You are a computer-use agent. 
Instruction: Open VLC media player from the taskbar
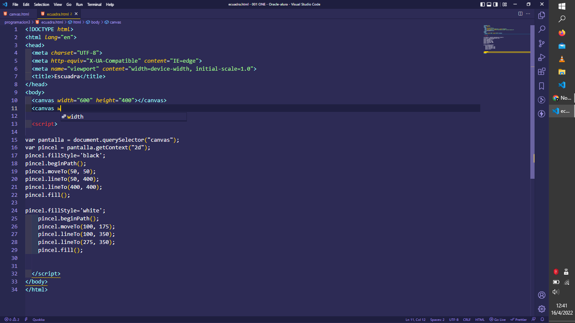pyautogui.click(x=562, y=58)
